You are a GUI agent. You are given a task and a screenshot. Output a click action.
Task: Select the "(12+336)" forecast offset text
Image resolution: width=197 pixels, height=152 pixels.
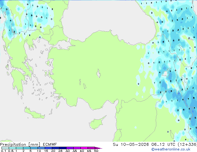(x=187, y=145)
